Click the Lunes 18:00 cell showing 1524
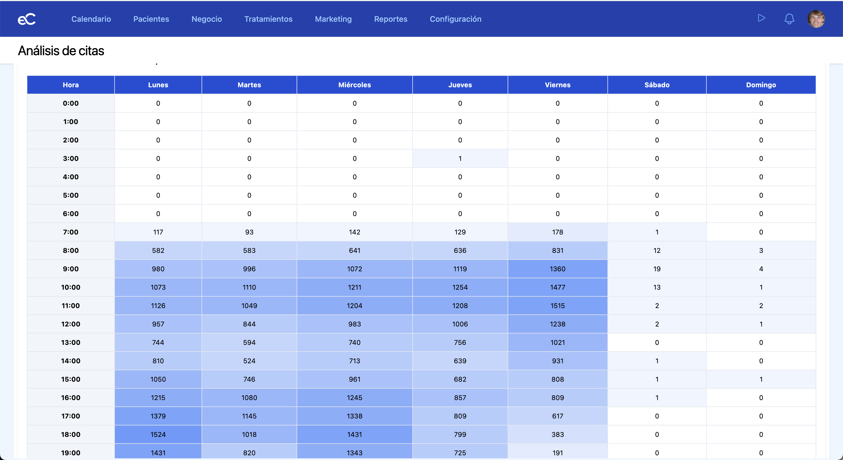The height and width of the screenshot is (460, 843). pyautogui.click(x=158, y=434)
